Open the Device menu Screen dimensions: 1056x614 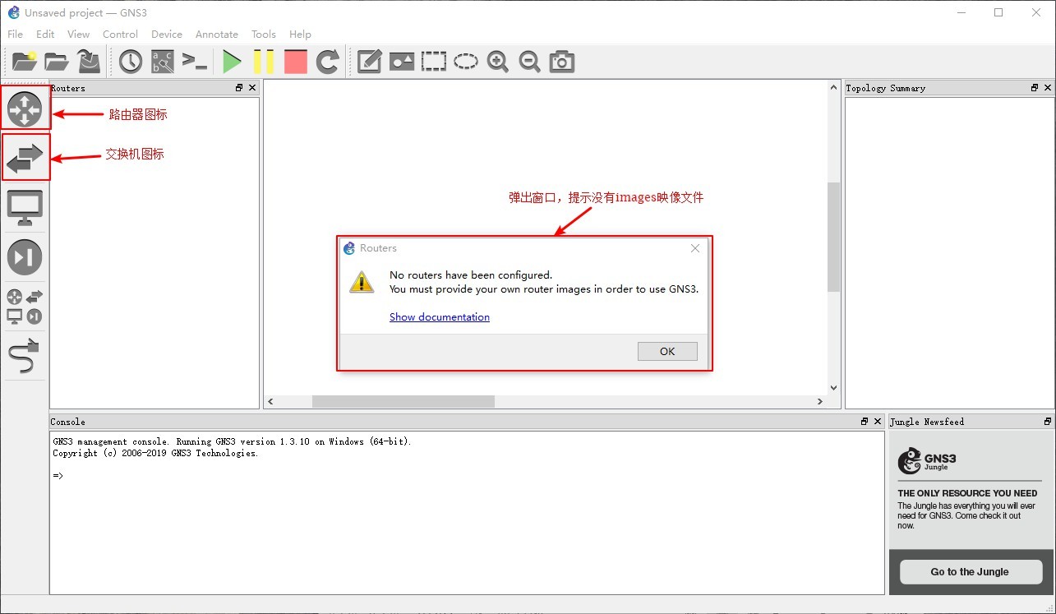pyautogui.click(x=167, y=34)
